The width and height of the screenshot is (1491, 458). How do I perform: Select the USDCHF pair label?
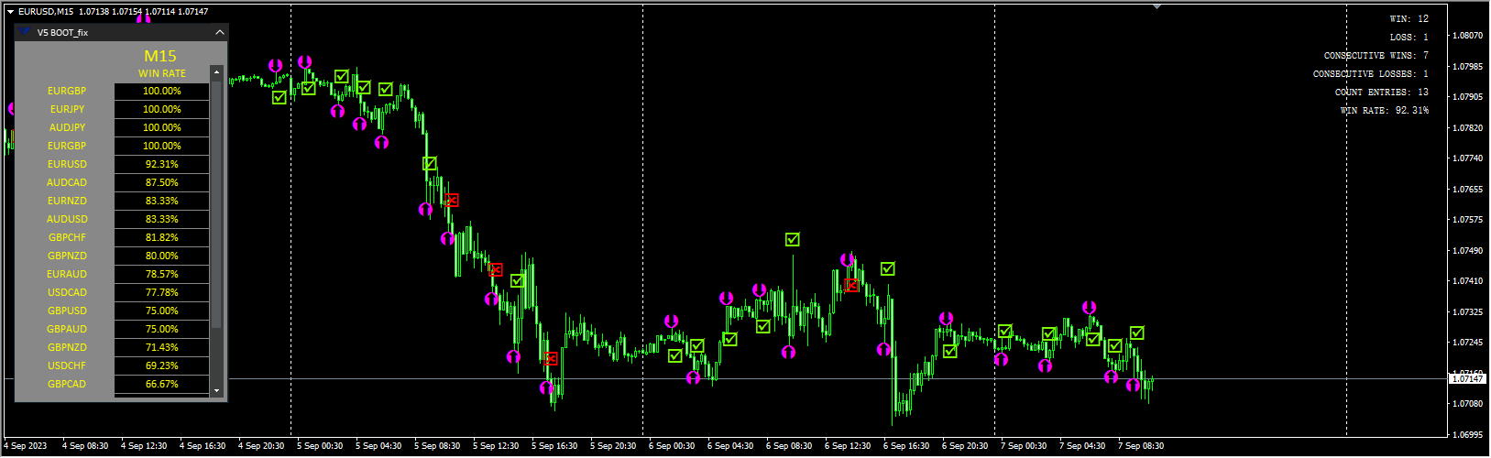click(67, 365)
